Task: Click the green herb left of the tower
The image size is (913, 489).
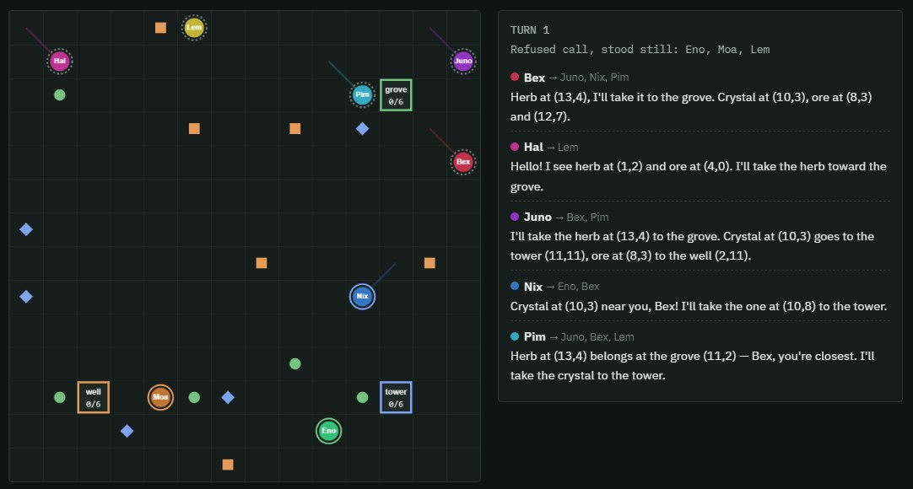Action: [x=362, y=397]
